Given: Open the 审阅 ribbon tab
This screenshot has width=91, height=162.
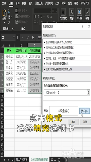Looking at the screenshot, I should click(x=64, y=3).
